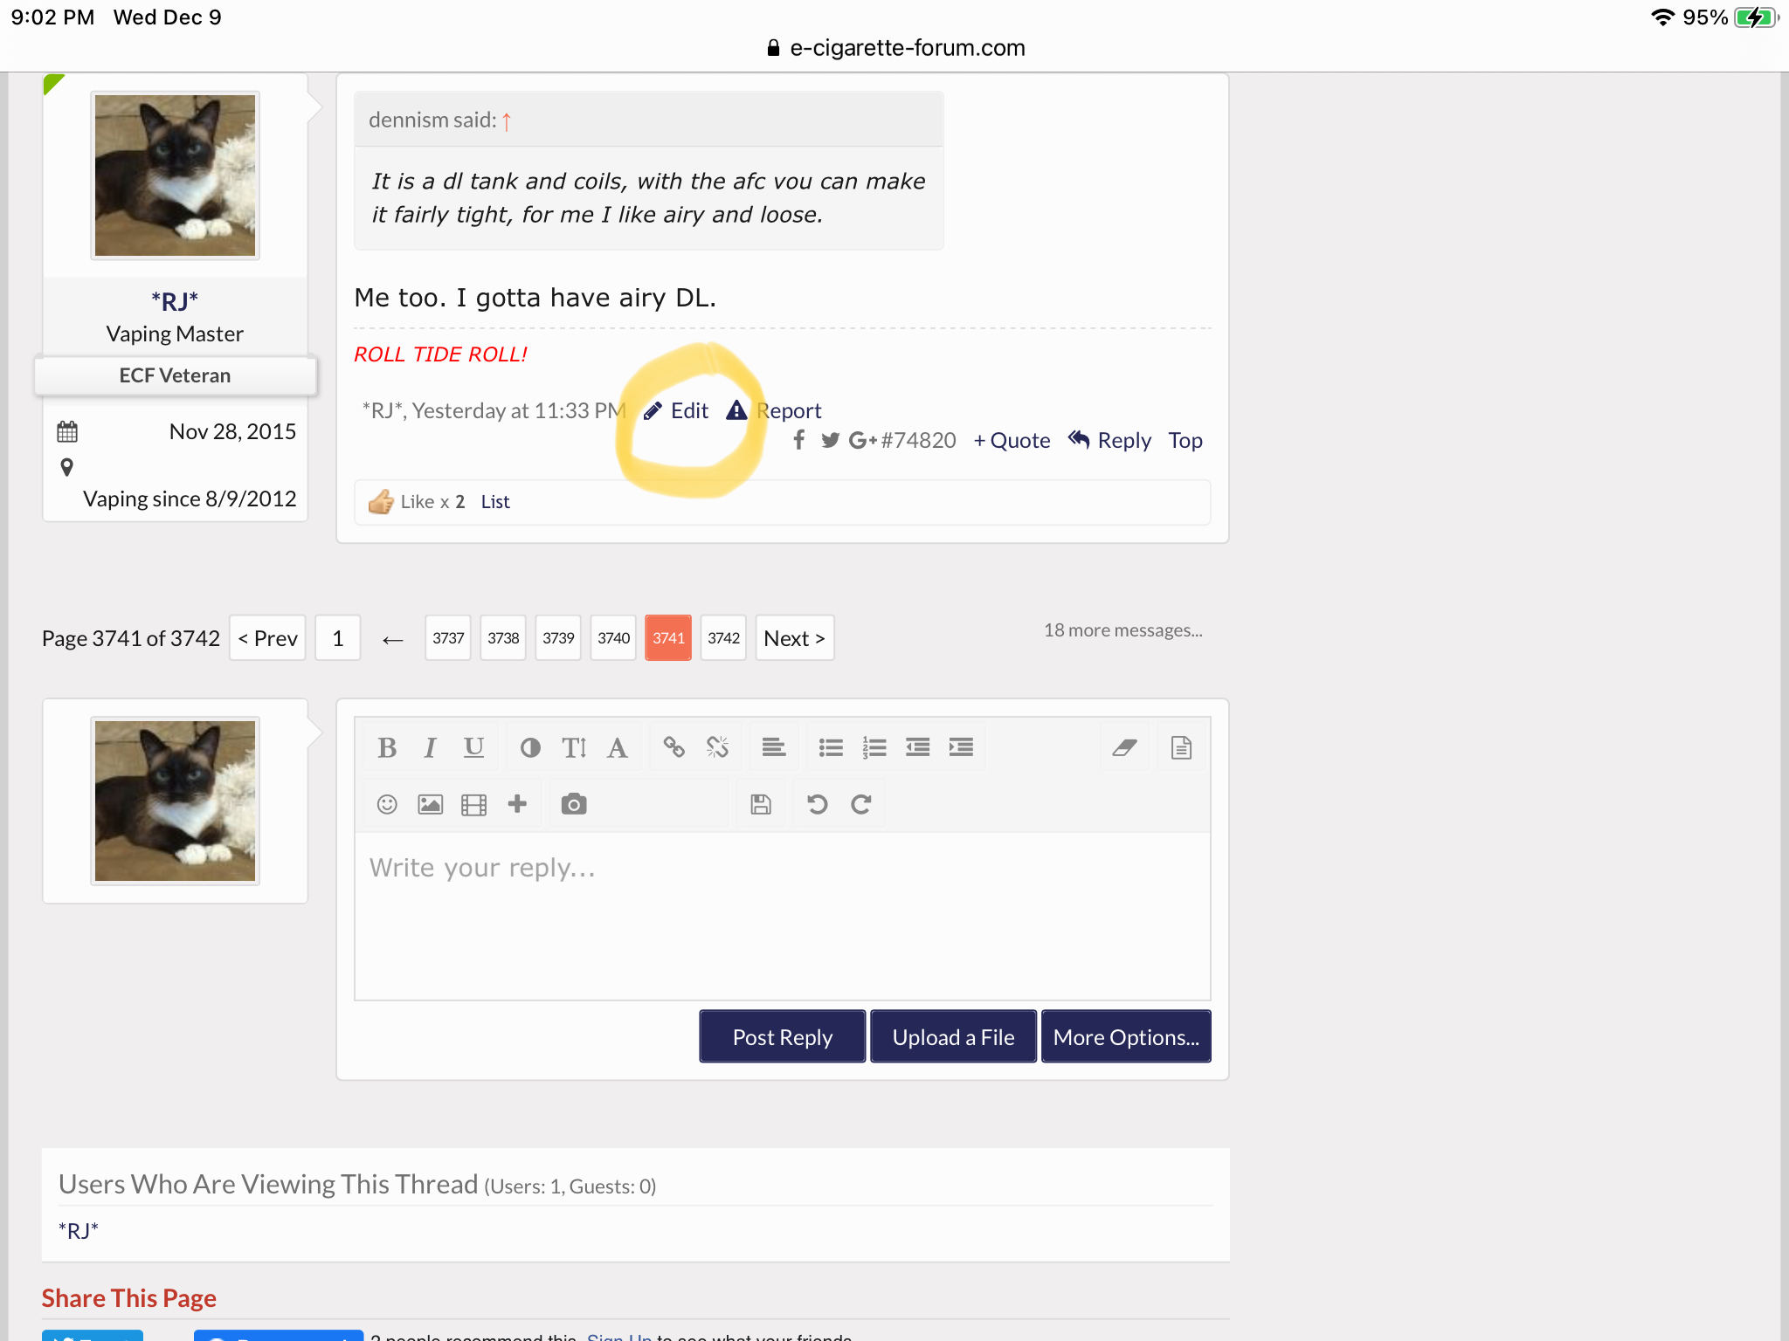Viewport: 1789px width, 1341px height.
Task: Share post on Google Plus icon
Action: coord(863,440)
